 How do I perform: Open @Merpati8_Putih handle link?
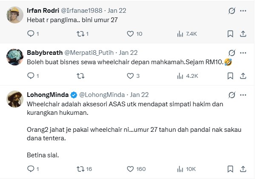click(x=89, y=53)
